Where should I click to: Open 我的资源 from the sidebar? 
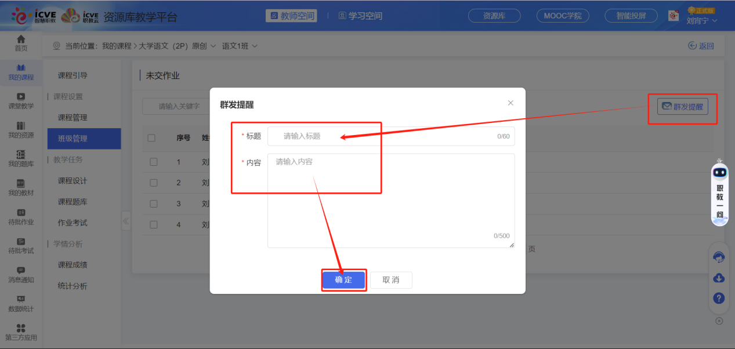pyautogui.click(x=21, y=130)
